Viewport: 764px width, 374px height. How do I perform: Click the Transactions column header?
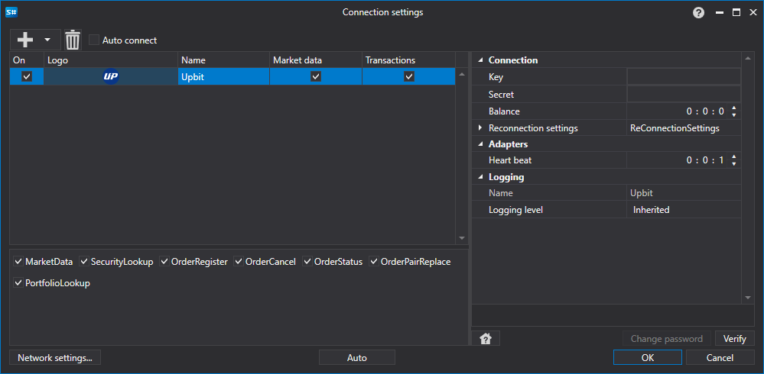point(409,60)
